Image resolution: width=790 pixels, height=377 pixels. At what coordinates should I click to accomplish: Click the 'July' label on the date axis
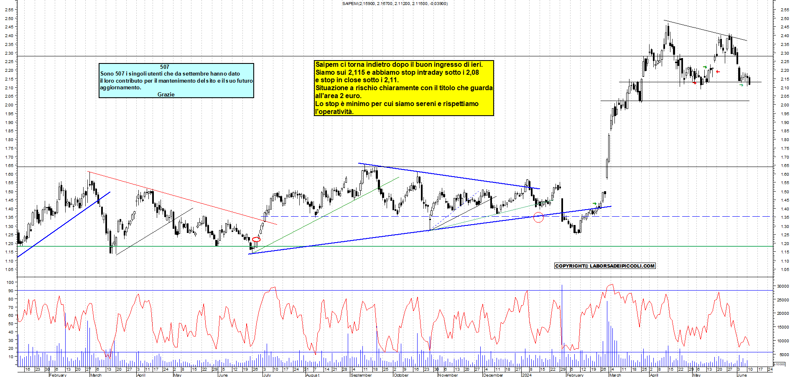click(x=267, y=375)
